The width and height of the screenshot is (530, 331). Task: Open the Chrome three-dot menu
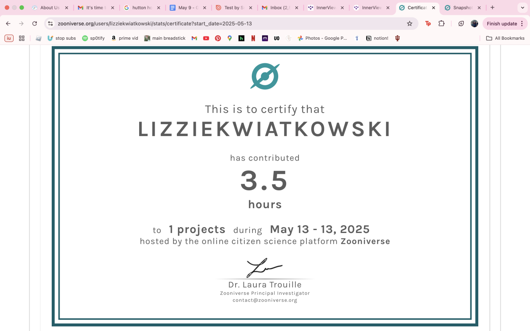[x=522, y=24]
